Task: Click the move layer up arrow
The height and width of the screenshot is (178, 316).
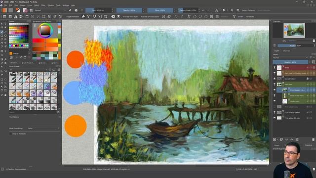Action: (x=292, y=139)
